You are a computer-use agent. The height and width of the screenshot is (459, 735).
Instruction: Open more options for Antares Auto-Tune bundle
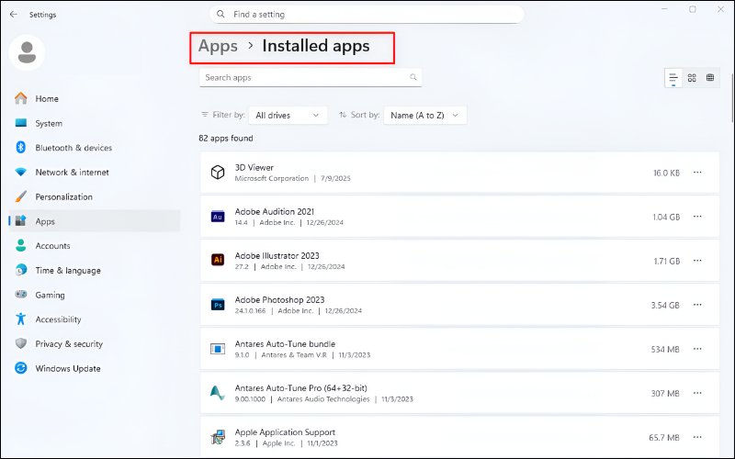coord(697,349)
